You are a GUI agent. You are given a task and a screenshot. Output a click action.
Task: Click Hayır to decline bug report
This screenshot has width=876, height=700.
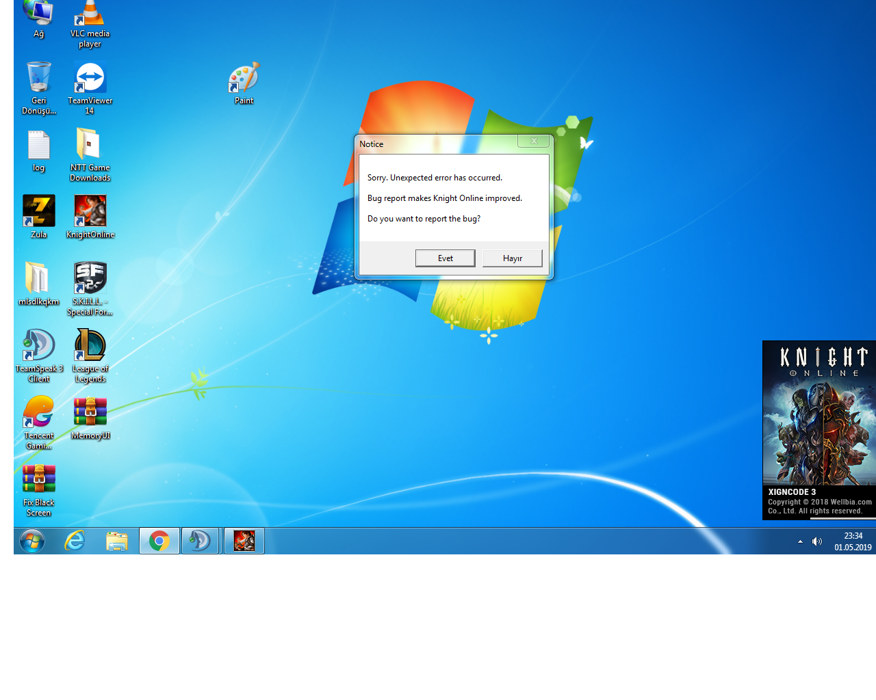click(x=513, y=258)
